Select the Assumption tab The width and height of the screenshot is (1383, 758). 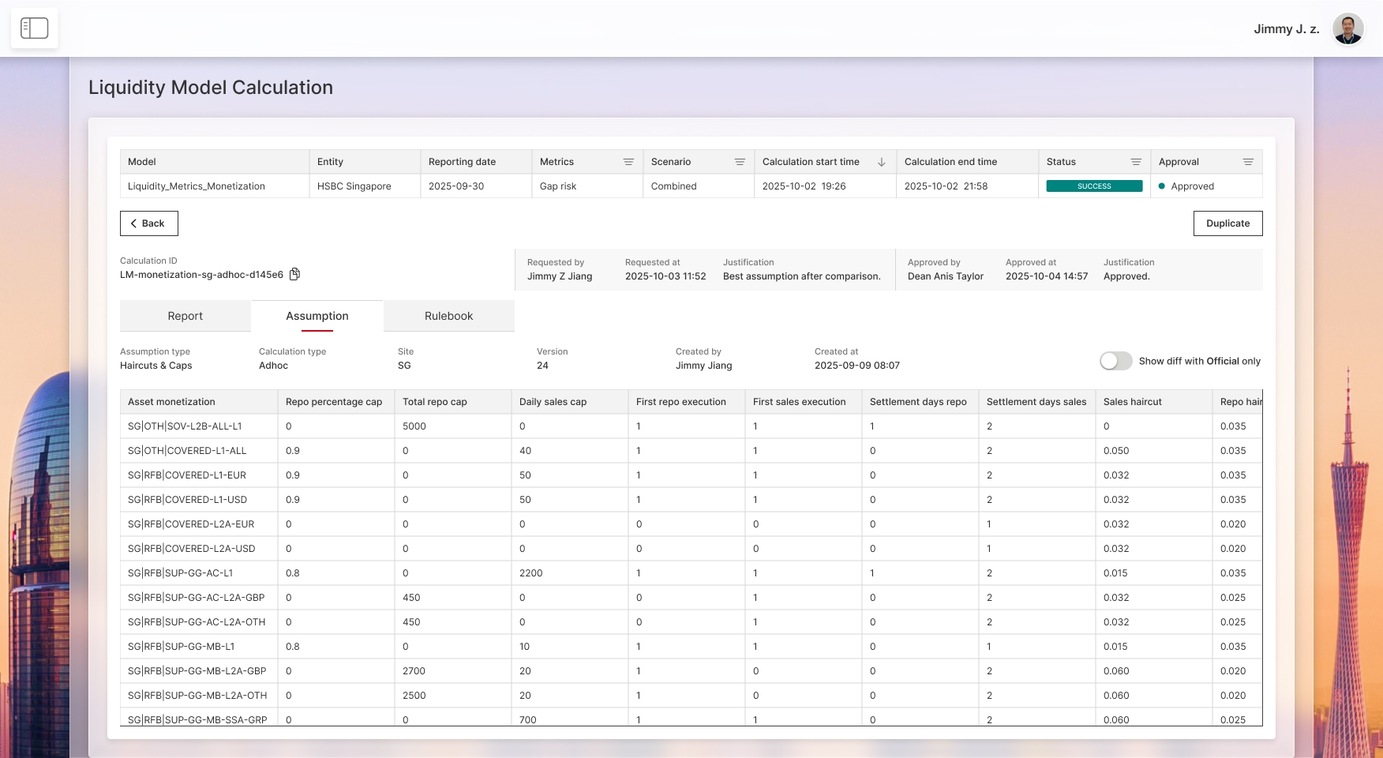[317, 316]
